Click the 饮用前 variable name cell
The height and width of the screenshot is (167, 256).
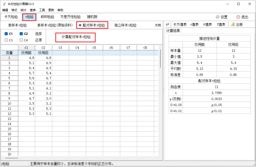coord(27,53)
